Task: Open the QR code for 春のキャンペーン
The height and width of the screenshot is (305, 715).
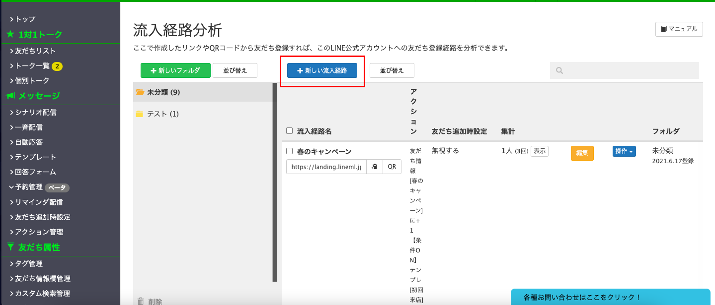Action: (x=392, y=167)
